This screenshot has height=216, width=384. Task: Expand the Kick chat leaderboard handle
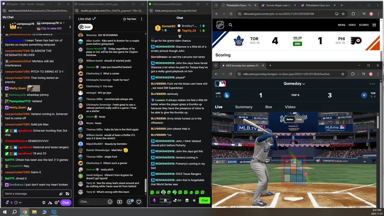pyautogui.click(x=180, y=36)
